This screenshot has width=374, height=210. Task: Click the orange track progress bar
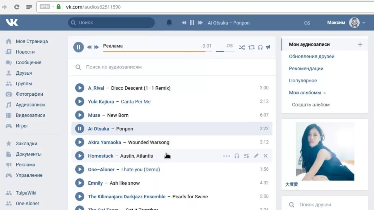[x=157, y=52]
